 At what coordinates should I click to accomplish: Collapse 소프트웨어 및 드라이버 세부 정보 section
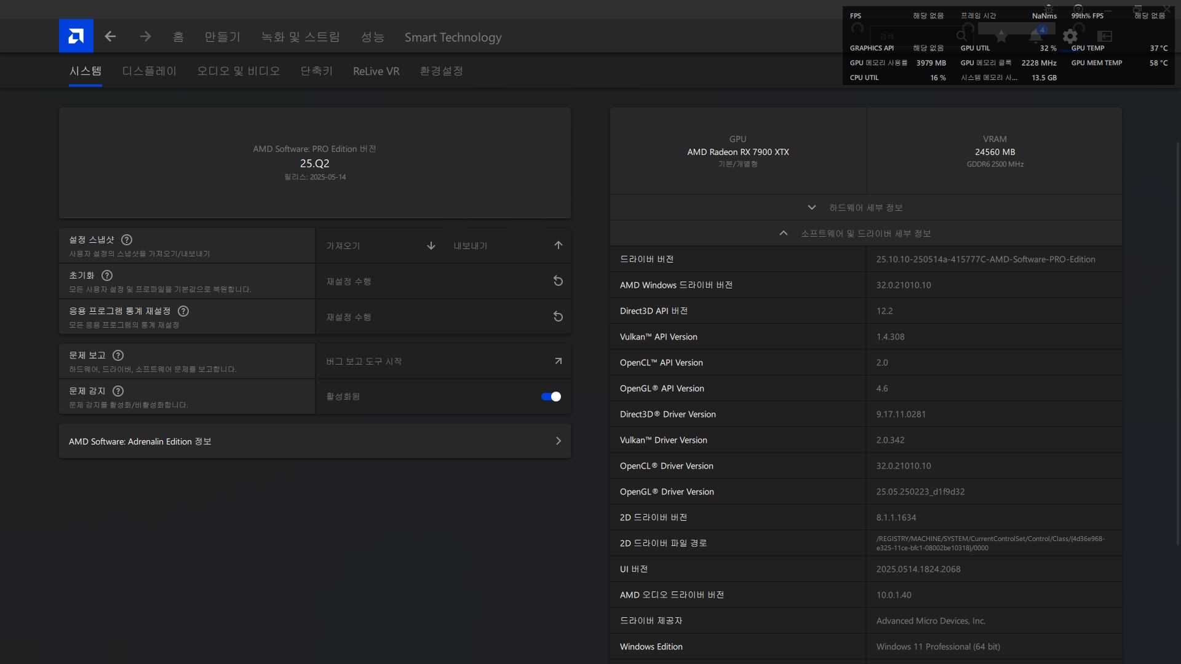click(x=866, y=234)
